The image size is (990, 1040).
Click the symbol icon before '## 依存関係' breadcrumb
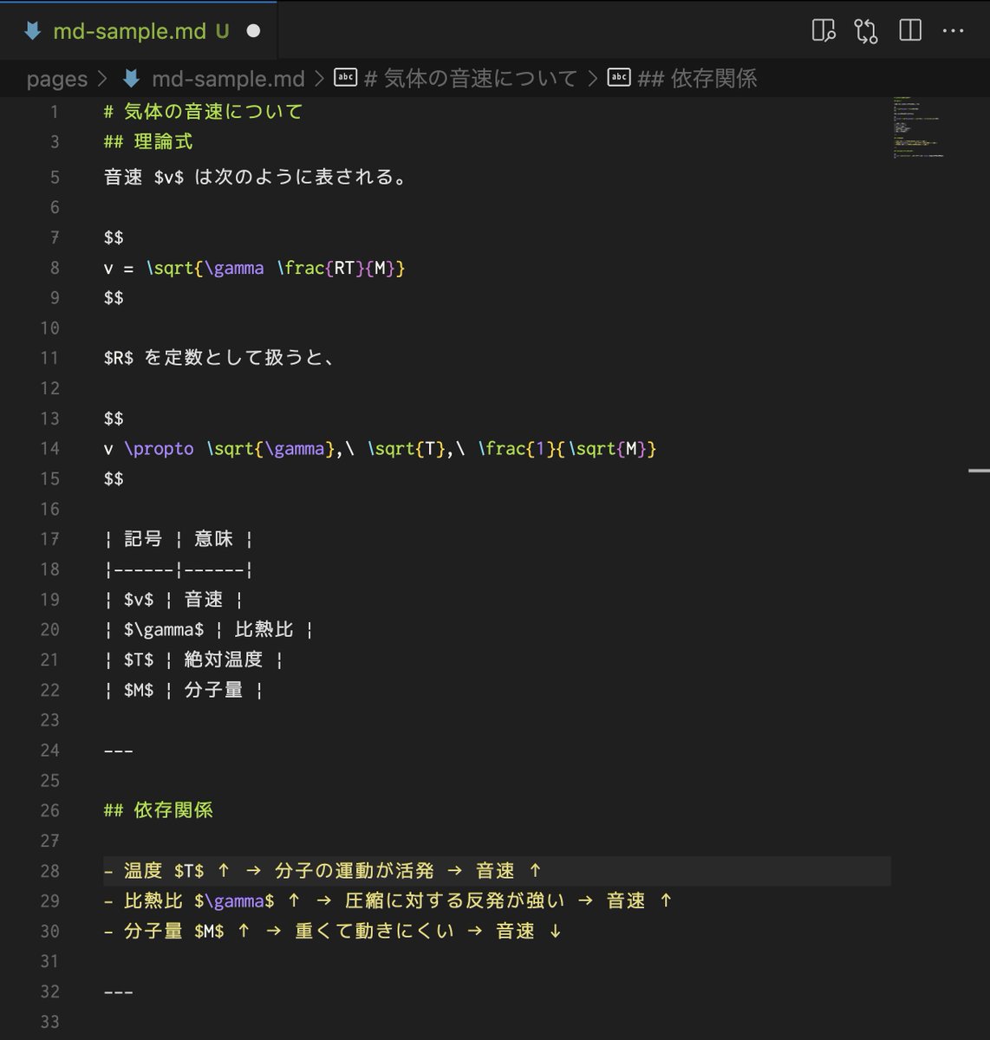[619, 78]
